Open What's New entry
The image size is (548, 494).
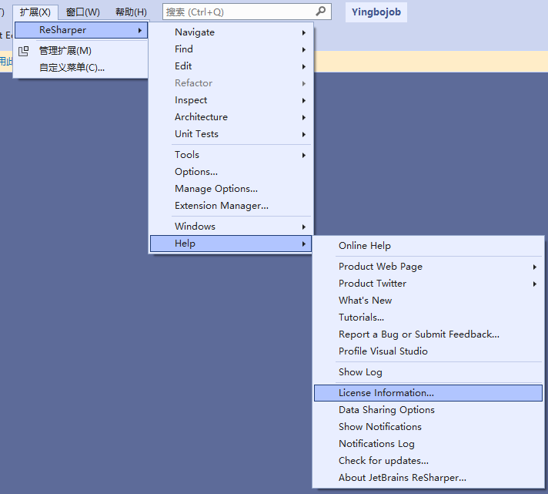[x=428, y=301]
